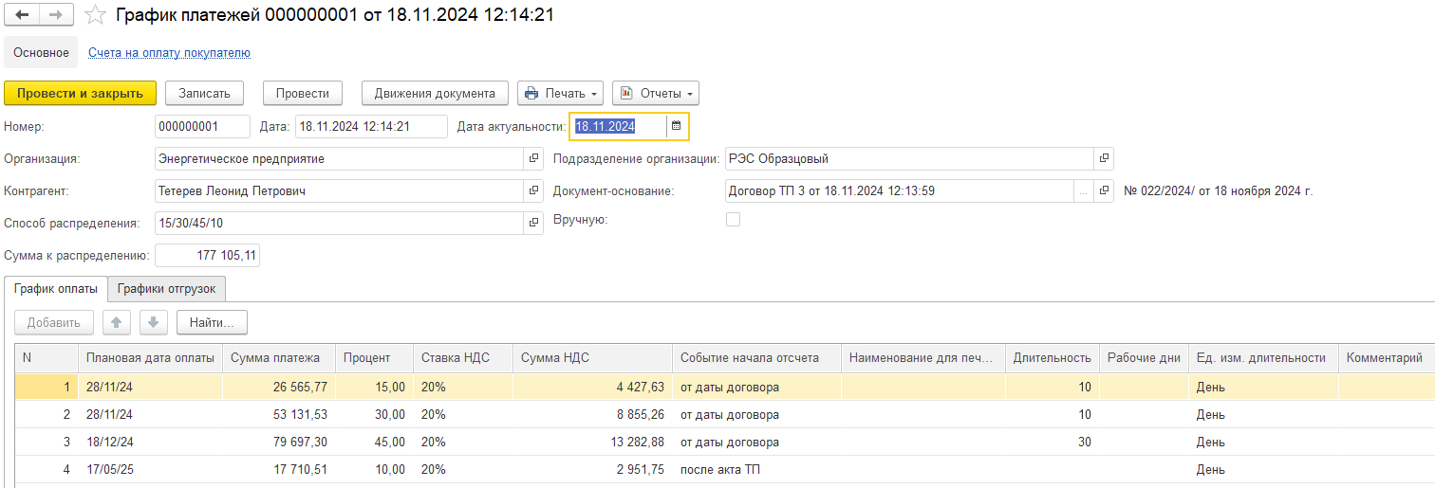
Task: Toggle the Вручную checkbox
Action: pyautogui.click(x=733, y=220)
